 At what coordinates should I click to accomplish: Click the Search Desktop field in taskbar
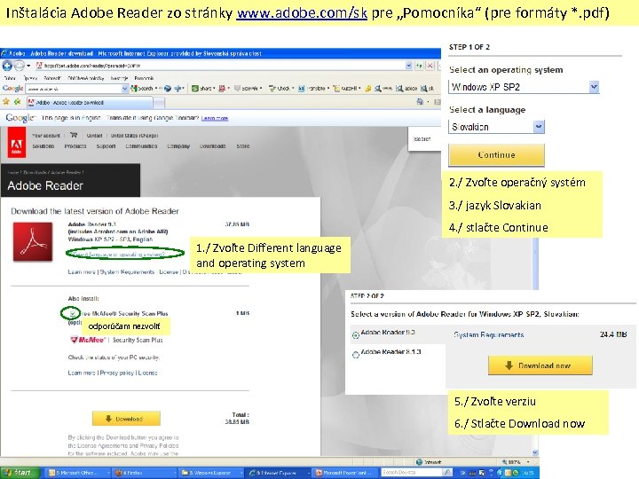click(x=412, y=473)
